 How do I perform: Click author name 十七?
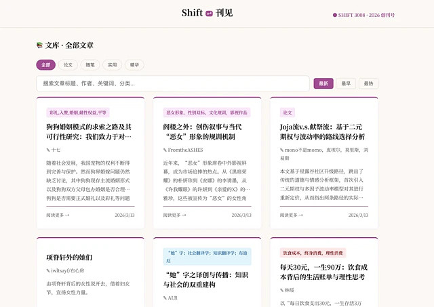[x=56, y=150]
